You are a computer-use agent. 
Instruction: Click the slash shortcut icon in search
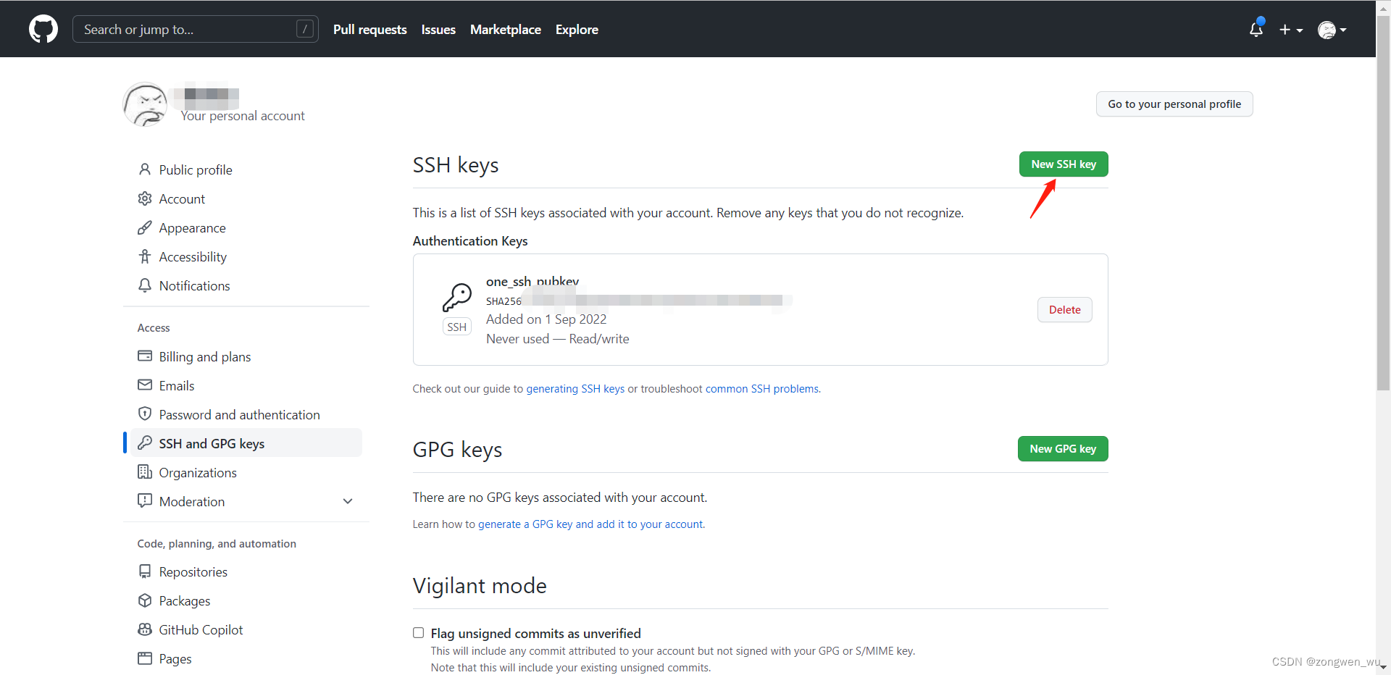(x=305, y=29)
